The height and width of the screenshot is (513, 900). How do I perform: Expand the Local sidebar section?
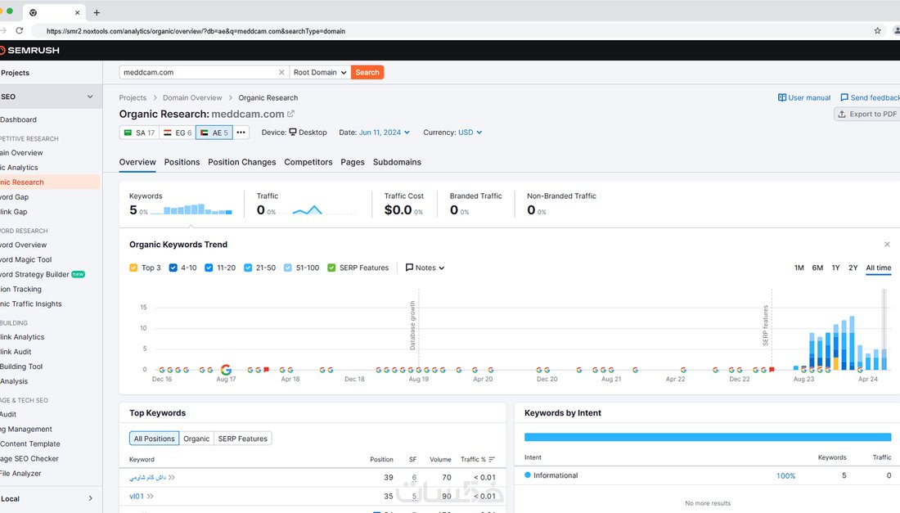coord(90,498)
